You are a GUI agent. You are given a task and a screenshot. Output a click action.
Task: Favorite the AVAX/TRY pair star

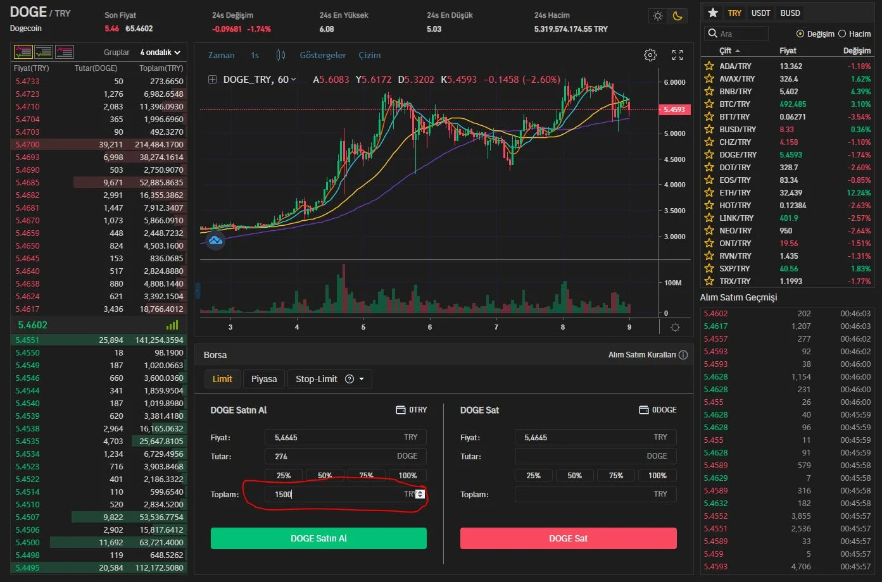709,78
